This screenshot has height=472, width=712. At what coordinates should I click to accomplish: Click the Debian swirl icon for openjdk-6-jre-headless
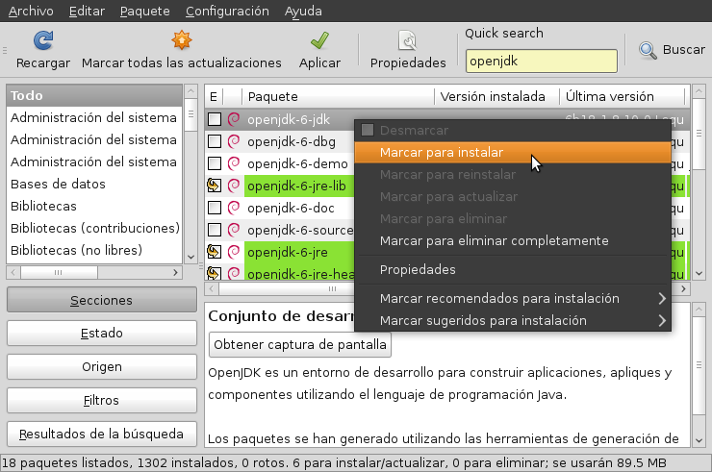pyautogui.click(x=234, y=273)
